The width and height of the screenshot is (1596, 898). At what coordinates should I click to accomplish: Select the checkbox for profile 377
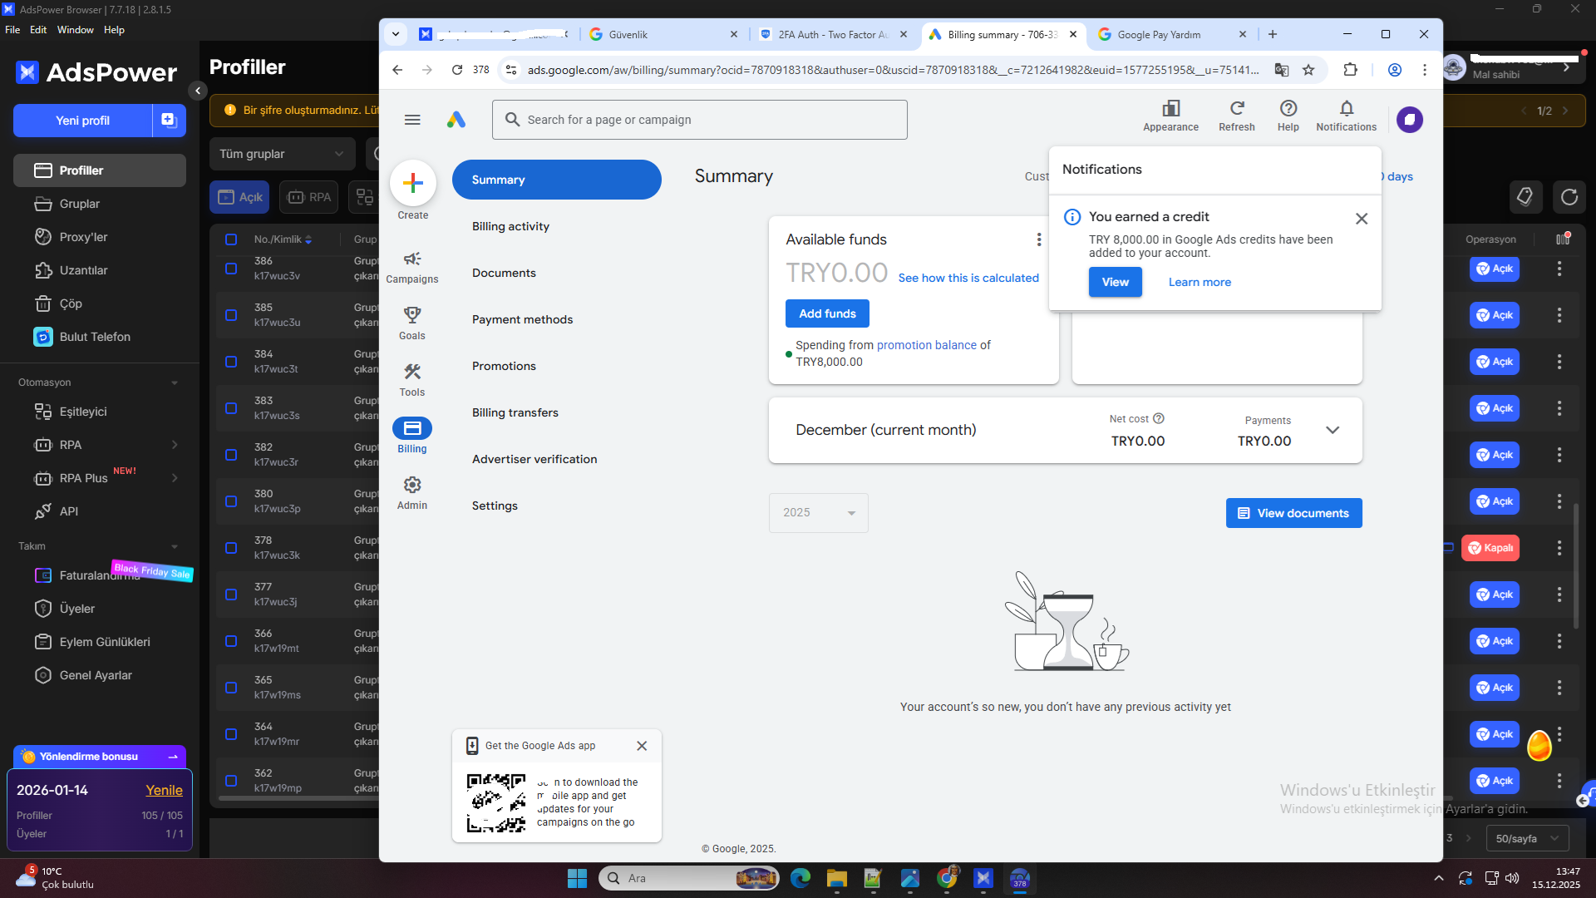point(231,595)
